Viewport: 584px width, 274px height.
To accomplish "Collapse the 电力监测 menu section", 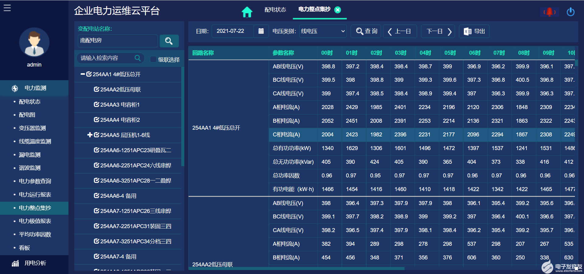I will pos(34,88).
